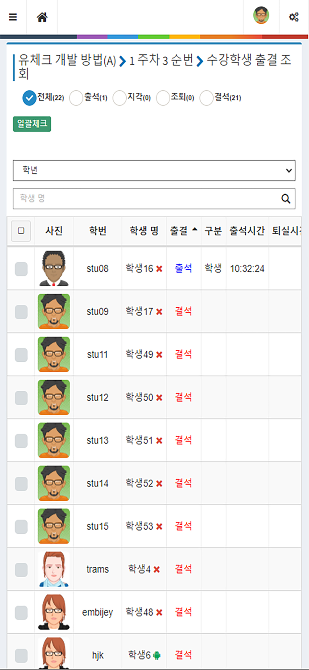Open the hamburger navigation menu
The height and width of the screenshot is (670, 309).
tap(13, 17)
